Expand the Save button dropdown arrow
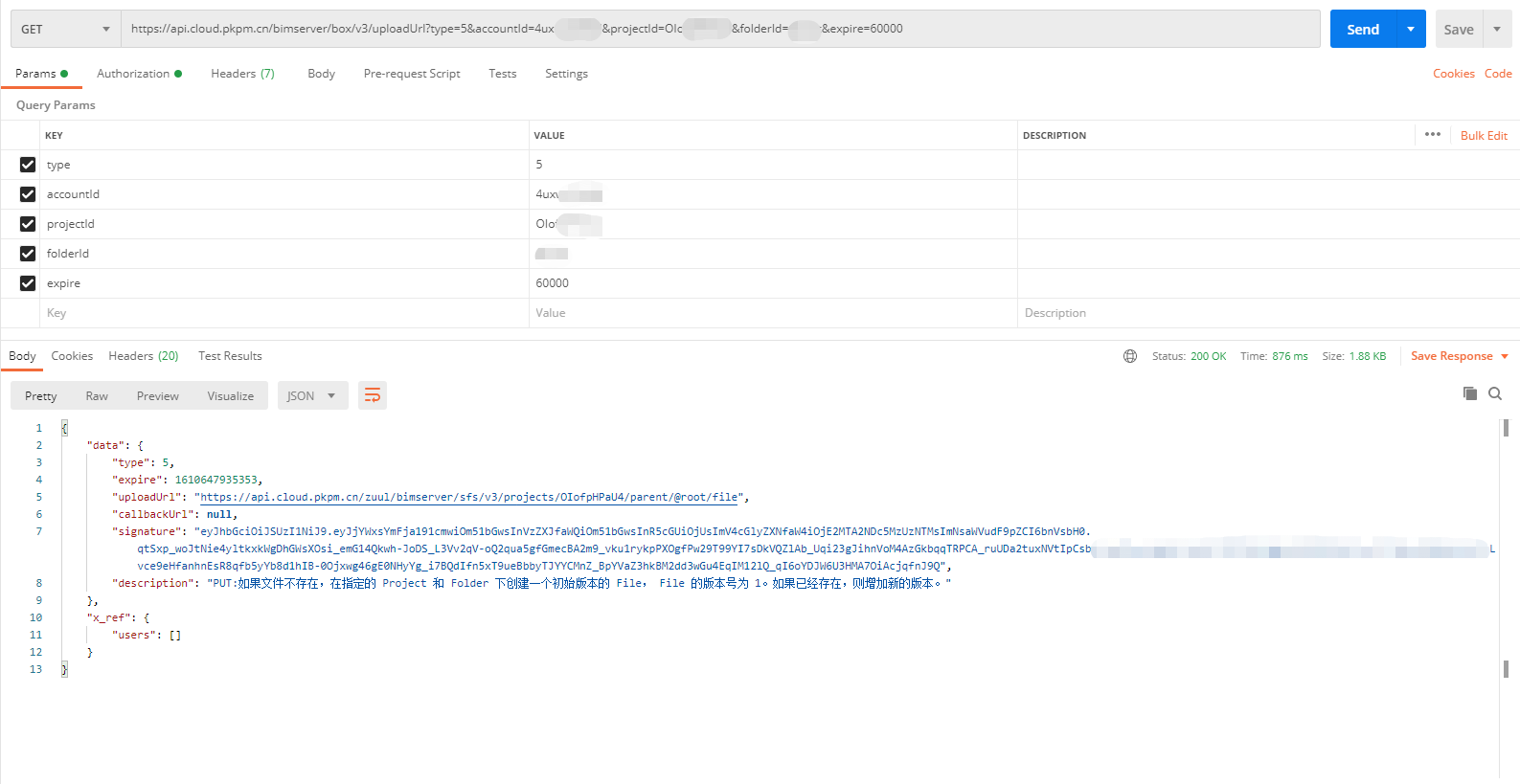1520x784 pixels. coord(1497,29)
